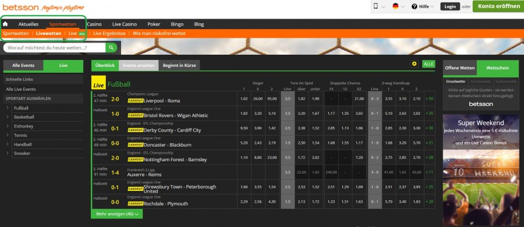Open the mobile device icon menu
Image resolution: width=524 pixels, height=227 pixels.
[x=376, y=6]
